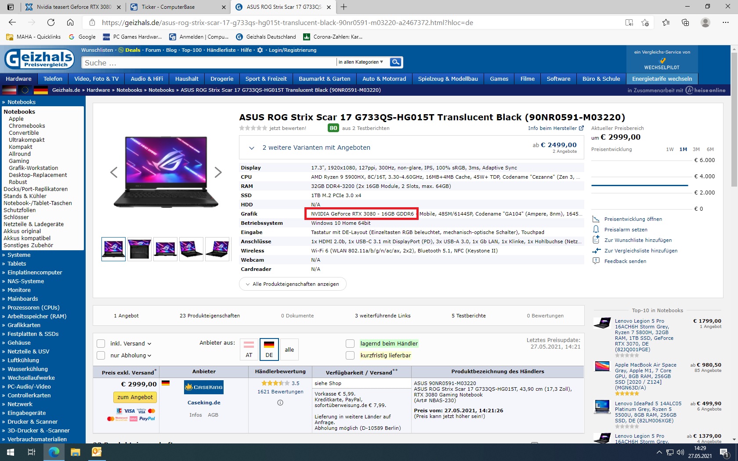Go back in browser history
Image resolution: width=738 pixels, height=461 pixels.
pyautogui.click(x=12, y=22)
